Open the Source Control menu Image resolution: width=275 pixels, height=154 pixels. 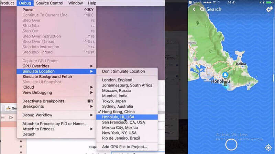click(x=49, y=3)
